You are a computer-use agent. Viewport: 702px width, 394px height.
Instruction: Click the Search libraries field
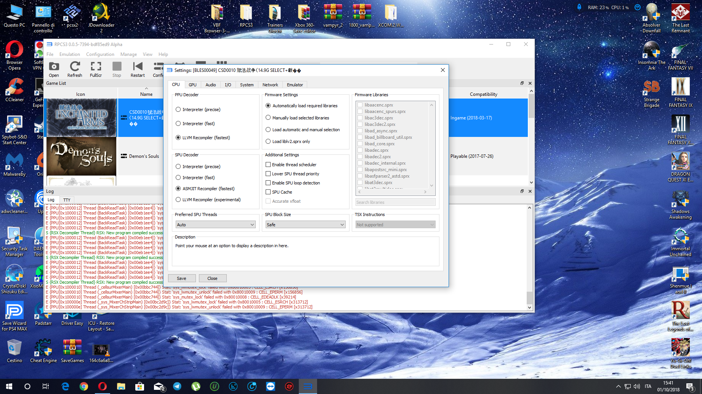tap(395, 202)
